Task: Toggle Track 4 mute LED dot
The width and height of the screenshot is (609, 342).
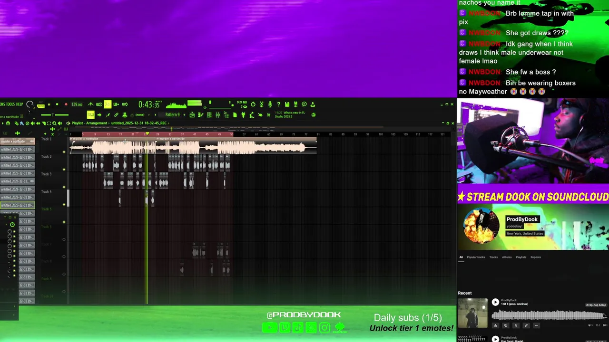Action: point(64,205)
